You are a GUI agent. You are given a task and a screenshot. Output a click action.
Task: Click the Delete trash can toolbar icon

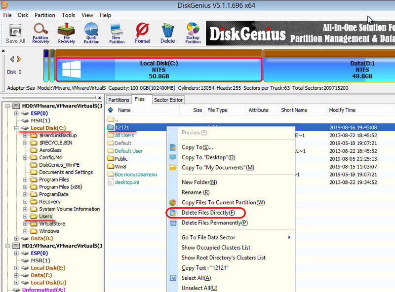167,34
